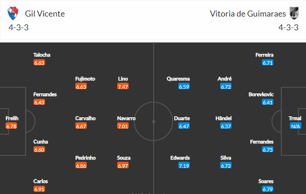
Task: Click Carlos' 6.91 rating badge
Action: tap(39, 189)
